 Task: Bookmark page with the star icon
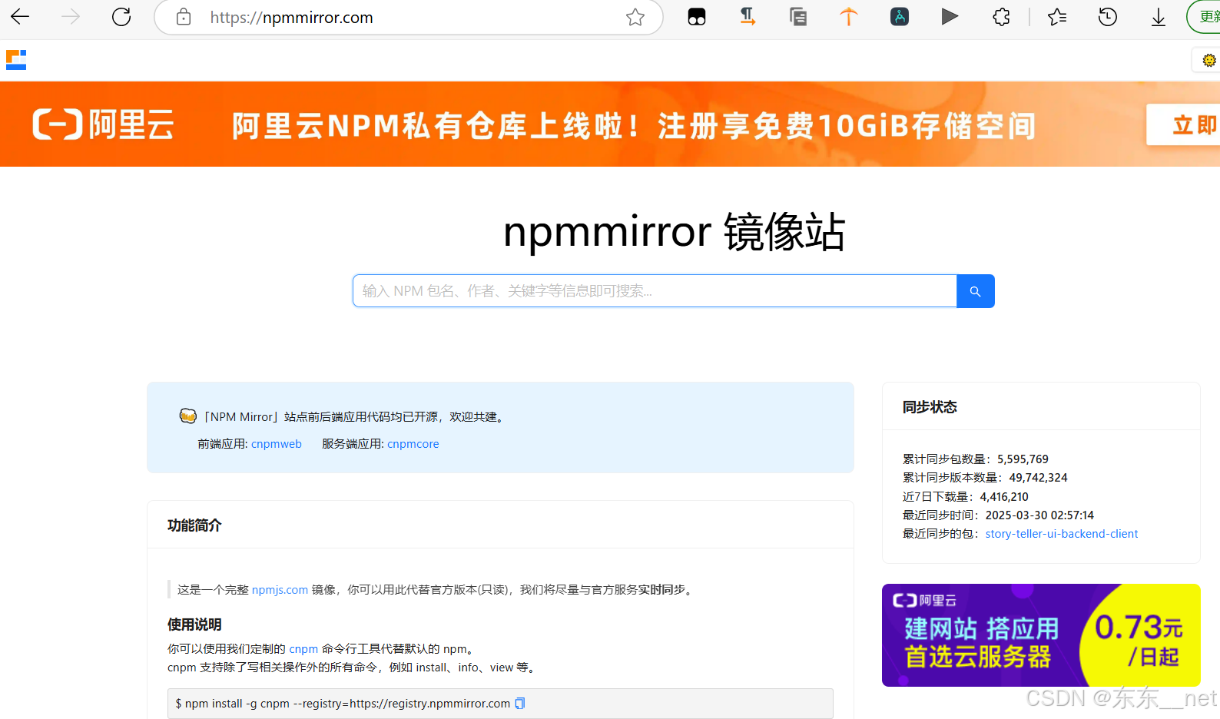pos(635,17)
